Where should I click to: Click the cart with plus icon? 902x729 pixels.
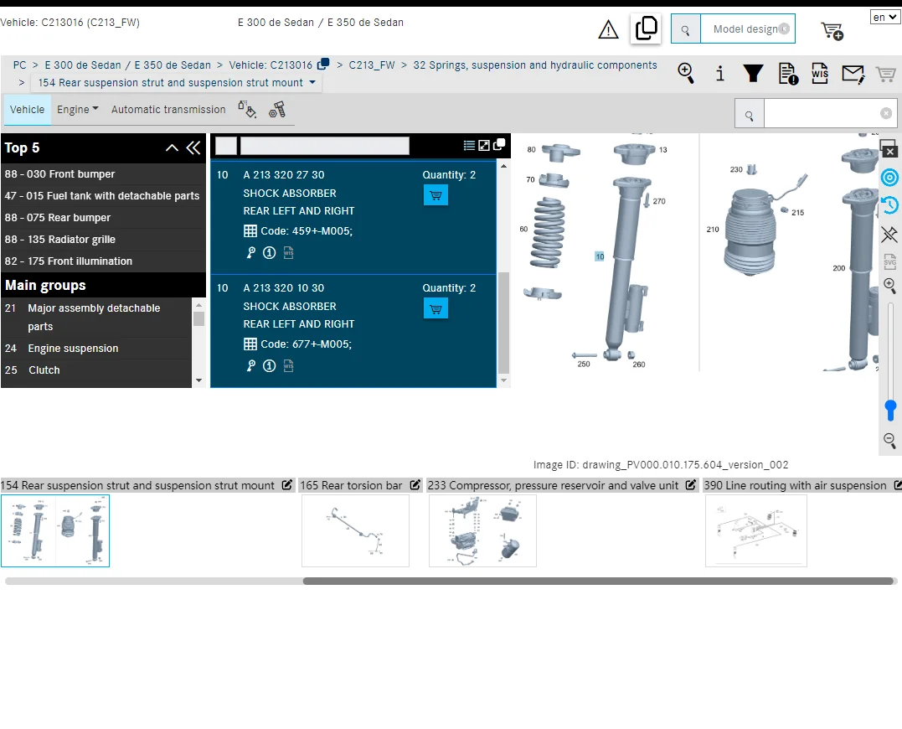click(832, 30)
